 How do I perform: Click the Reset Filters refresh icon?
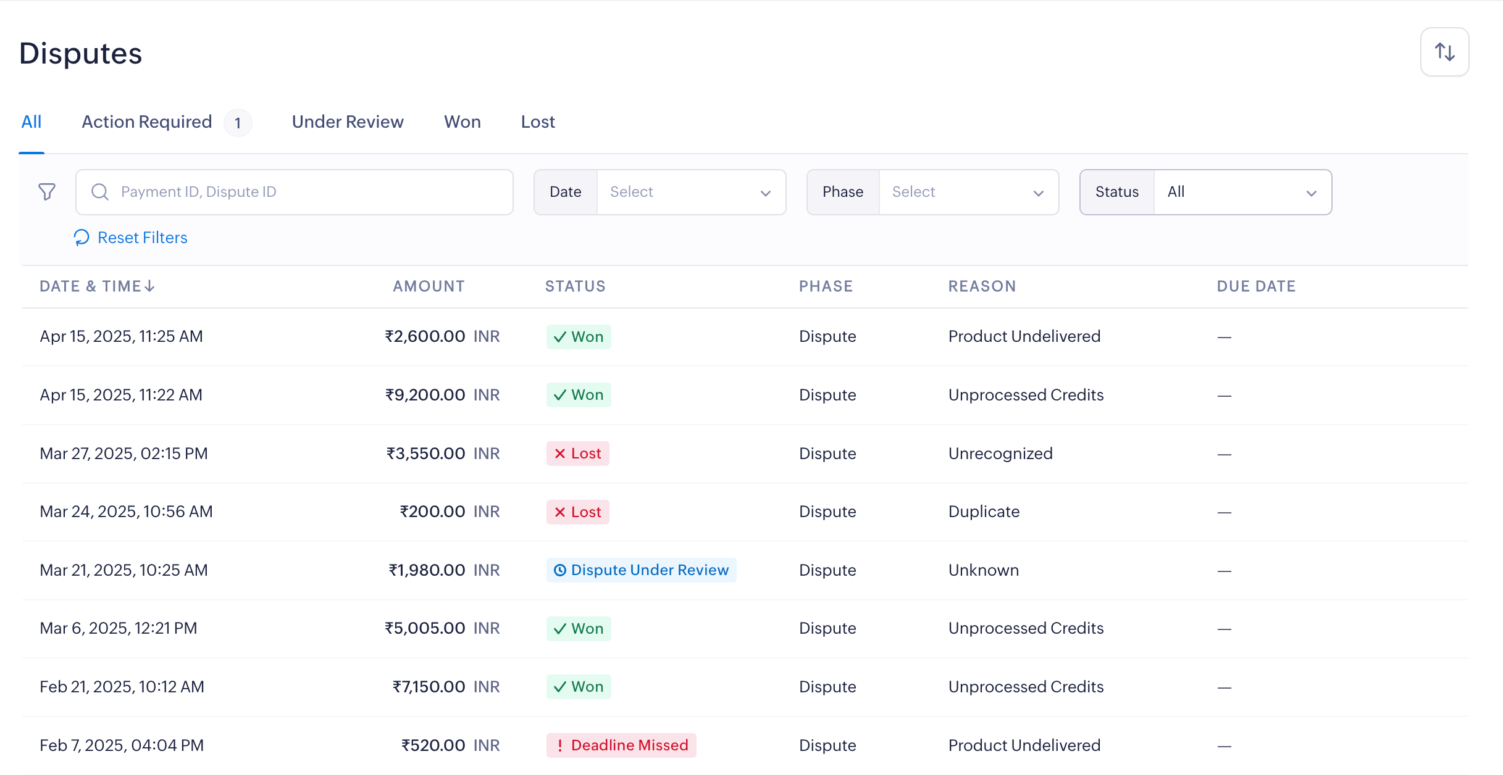pyautogui.click(x=82, y=238)
